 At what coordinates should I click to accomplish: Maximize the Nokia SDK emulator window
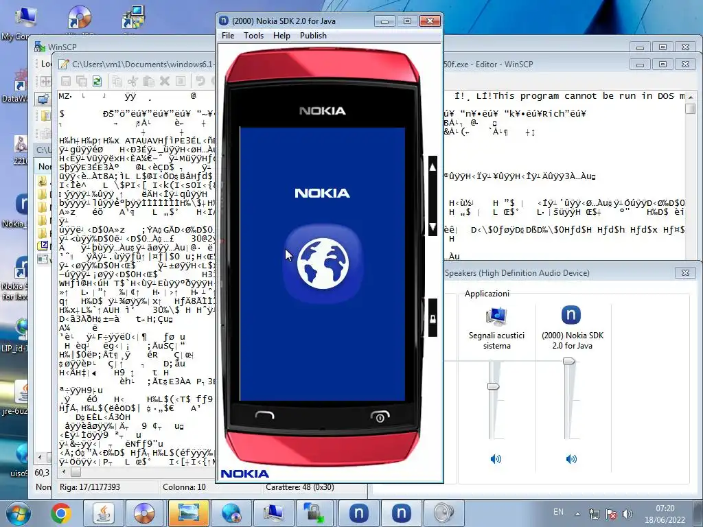pyautogui.click(x=407, y=21)
